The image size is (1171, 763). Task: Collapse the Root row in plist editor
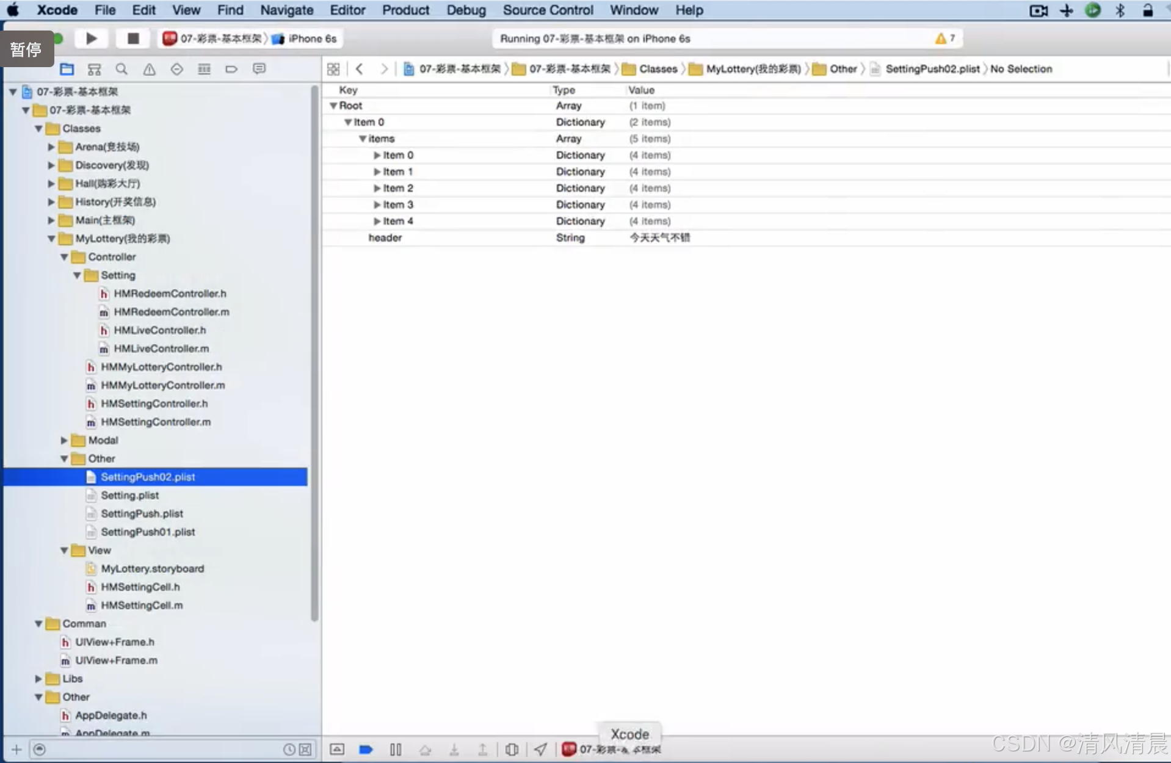333,106
